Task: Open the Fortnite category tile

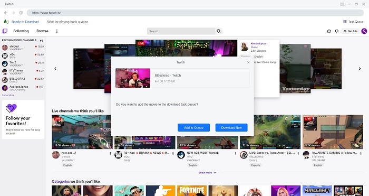Action: (x=192, y=191)
